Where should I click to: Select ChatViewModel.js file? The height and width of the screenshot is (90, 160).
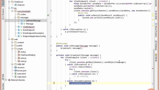pyautogui.click(x=28, y=55)
